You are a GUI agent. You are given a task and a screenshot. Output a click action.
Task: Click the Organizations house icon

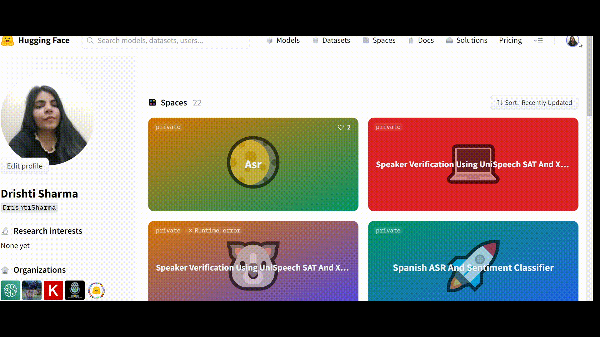click(x=5, y=270)
